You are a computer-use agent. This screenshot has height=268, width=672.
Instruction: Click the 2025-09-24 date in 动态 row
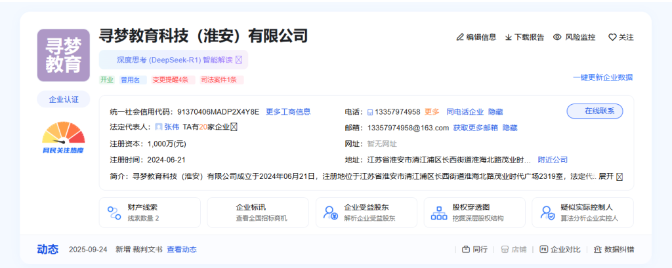coord(88,250)
